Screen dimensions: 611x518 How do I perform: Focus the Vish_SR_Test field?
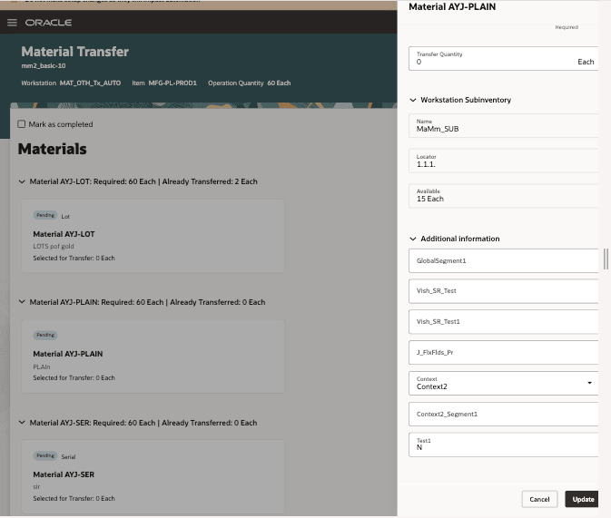[x=504, y=291]
